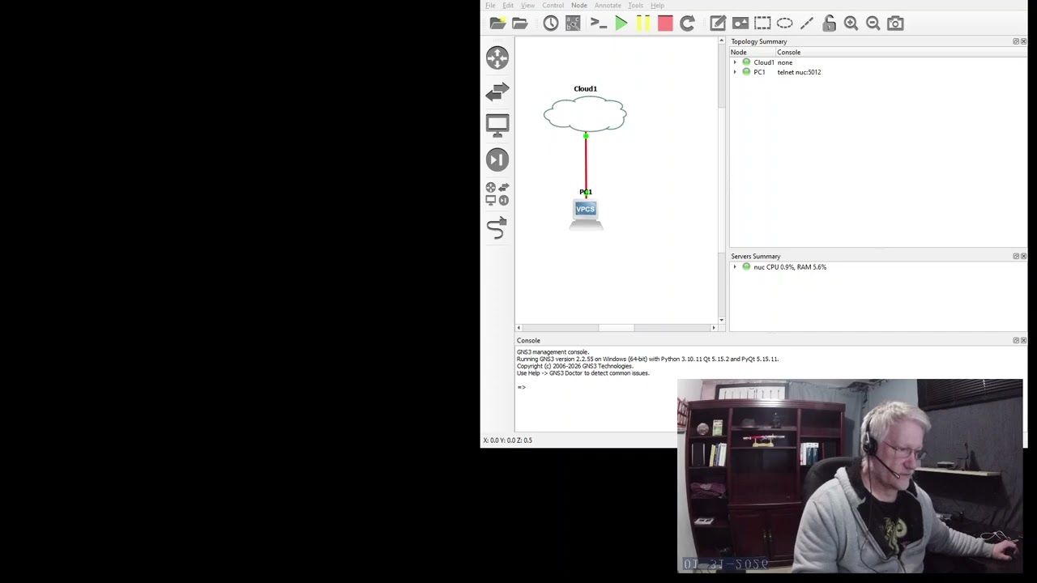Click the horizontal scrollbar right arrow
The width and height of the screenshot is (1037, 583).
(714, 327)
